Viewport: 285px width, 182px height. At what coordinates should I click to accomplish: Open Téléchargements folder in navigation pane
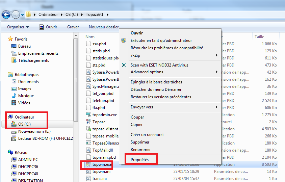[33, 60]
